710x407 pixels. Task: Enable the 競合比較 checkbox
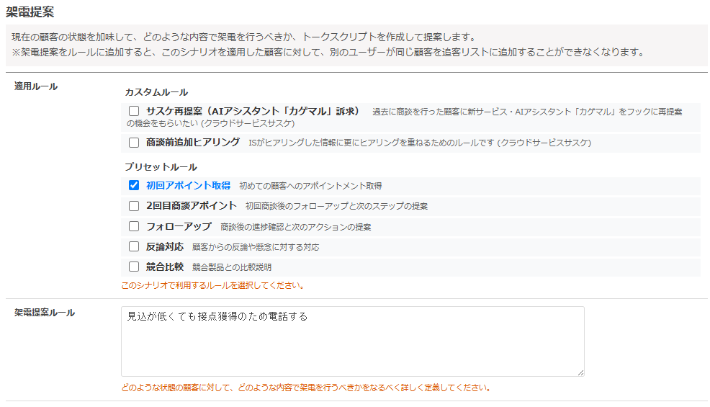click(134, 267)
